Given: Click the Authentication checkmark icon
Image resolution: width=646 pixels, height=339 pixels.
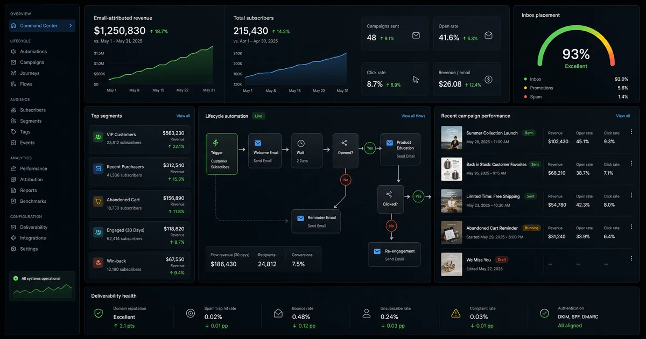Looking at the screenshot, I should (x=545, y=313).
